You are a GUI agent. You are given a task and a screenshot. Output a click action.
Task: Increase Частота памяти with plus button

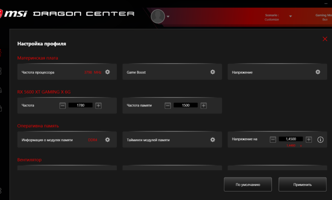tap(204, 106)
